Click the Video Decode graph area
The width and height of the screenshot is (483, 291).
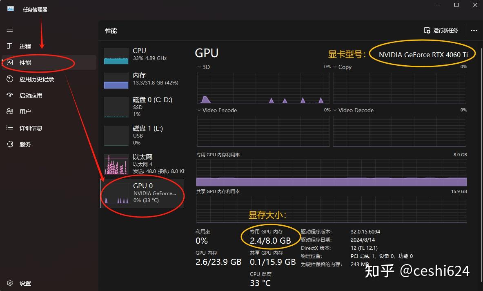400,131
